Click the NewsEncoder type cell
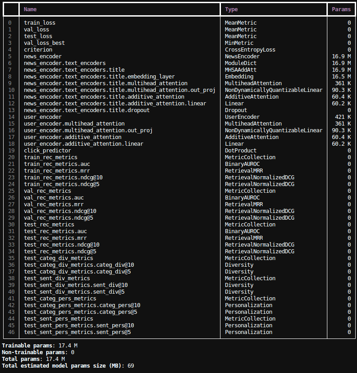This screenshot has height=373, width=357. click(x=242, y=56)
